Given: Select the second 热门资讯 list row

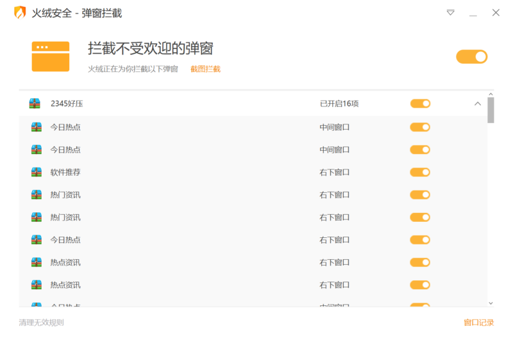Looking at the screenshot, I should [x=192, y=217].
